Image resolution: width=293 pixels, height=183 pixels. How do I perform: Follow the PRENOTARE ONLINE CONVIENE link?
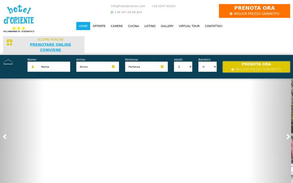pos(50,47)
